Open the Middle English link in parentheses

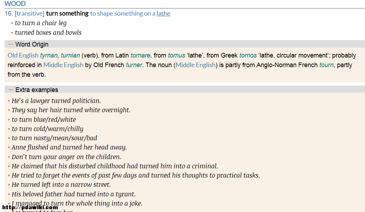(x=196, y=65)
